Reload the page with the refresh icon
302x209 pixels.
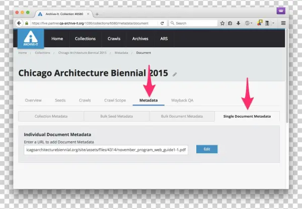tap(162, 23)
